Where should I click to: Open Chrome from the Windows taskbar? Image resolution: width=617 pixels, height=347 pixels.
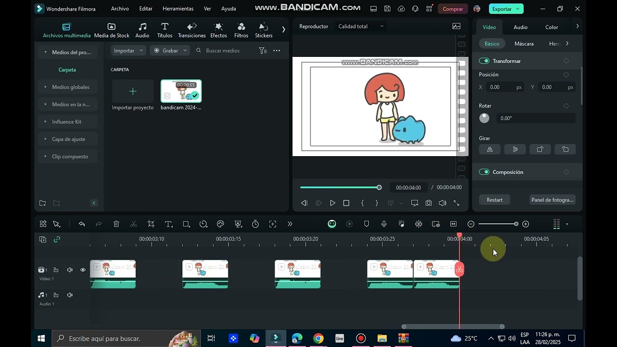click(318, 338)
